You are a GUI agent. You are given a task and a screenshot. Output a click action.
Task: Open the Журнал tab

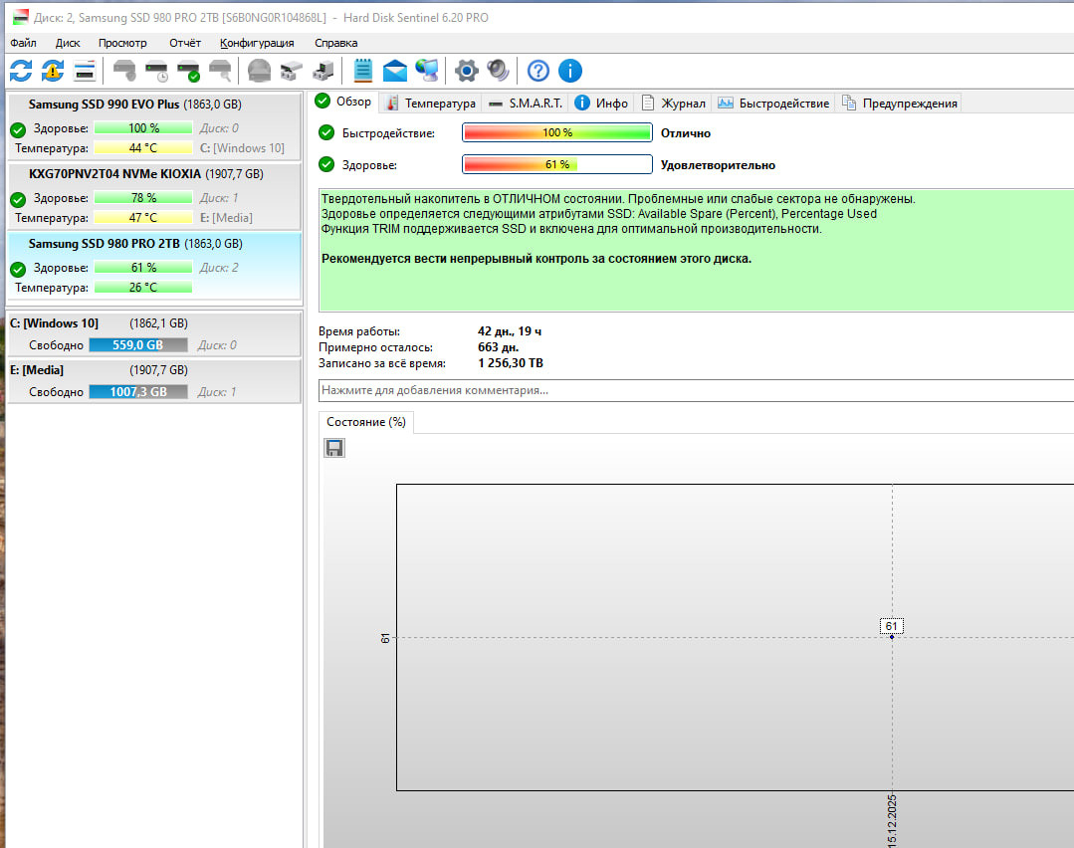673,103
